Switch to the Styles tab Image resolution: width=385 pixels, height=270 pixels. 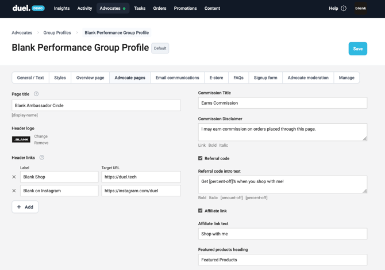(60, 78)
